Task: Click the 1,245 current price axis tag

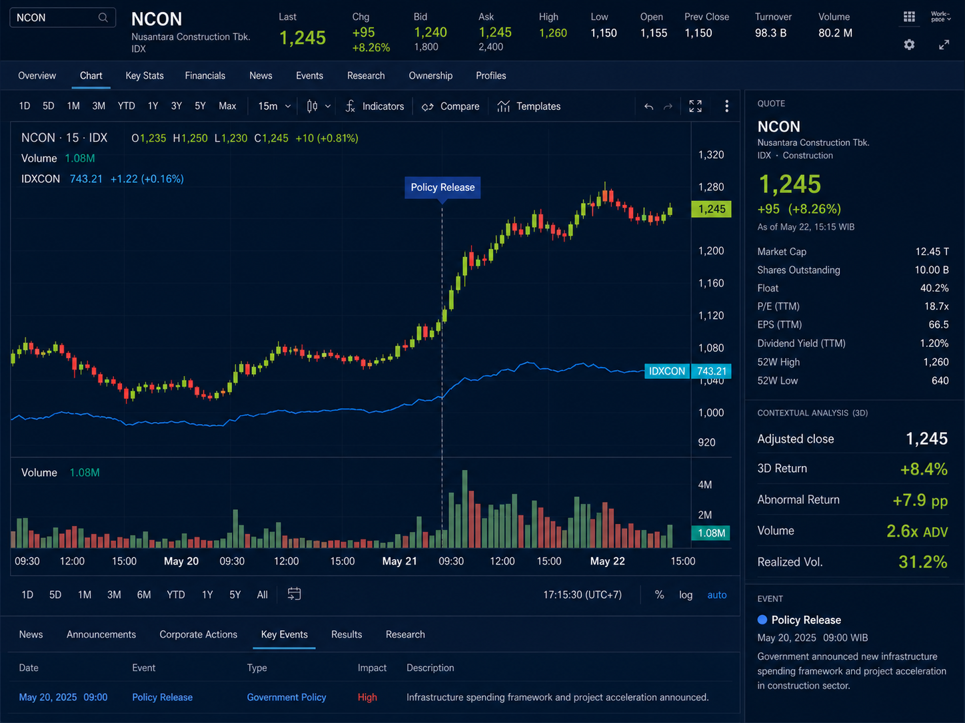Action: click(712, 209)
